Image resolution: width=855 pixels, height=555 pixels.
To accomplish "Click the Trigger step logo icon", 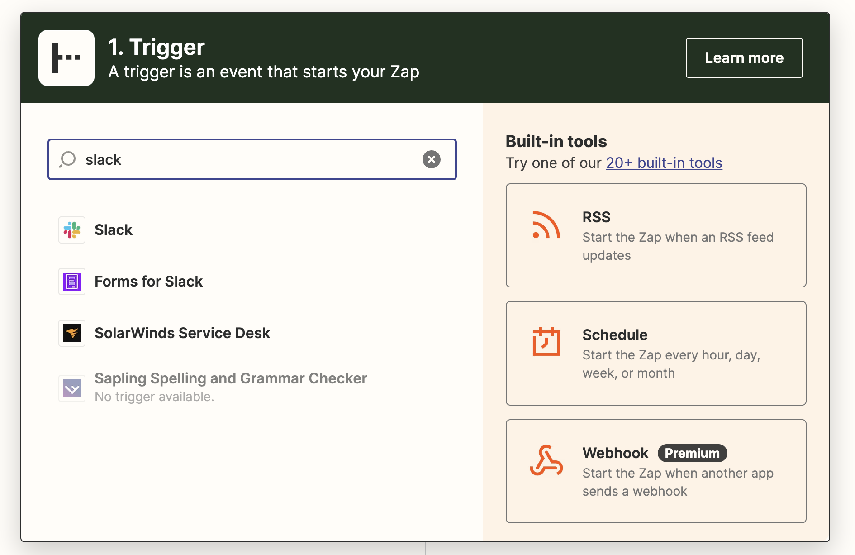I will [66, 58].
